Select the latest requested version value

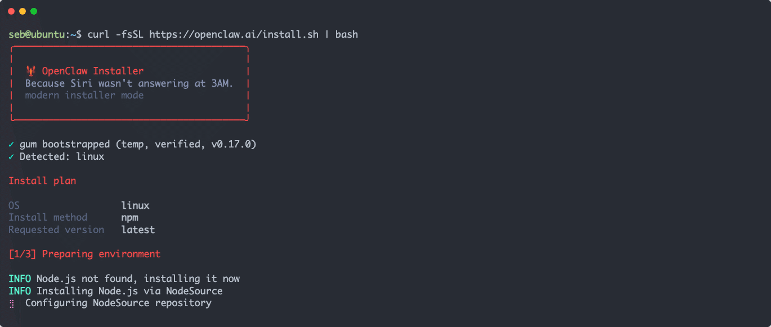(138, 230)
